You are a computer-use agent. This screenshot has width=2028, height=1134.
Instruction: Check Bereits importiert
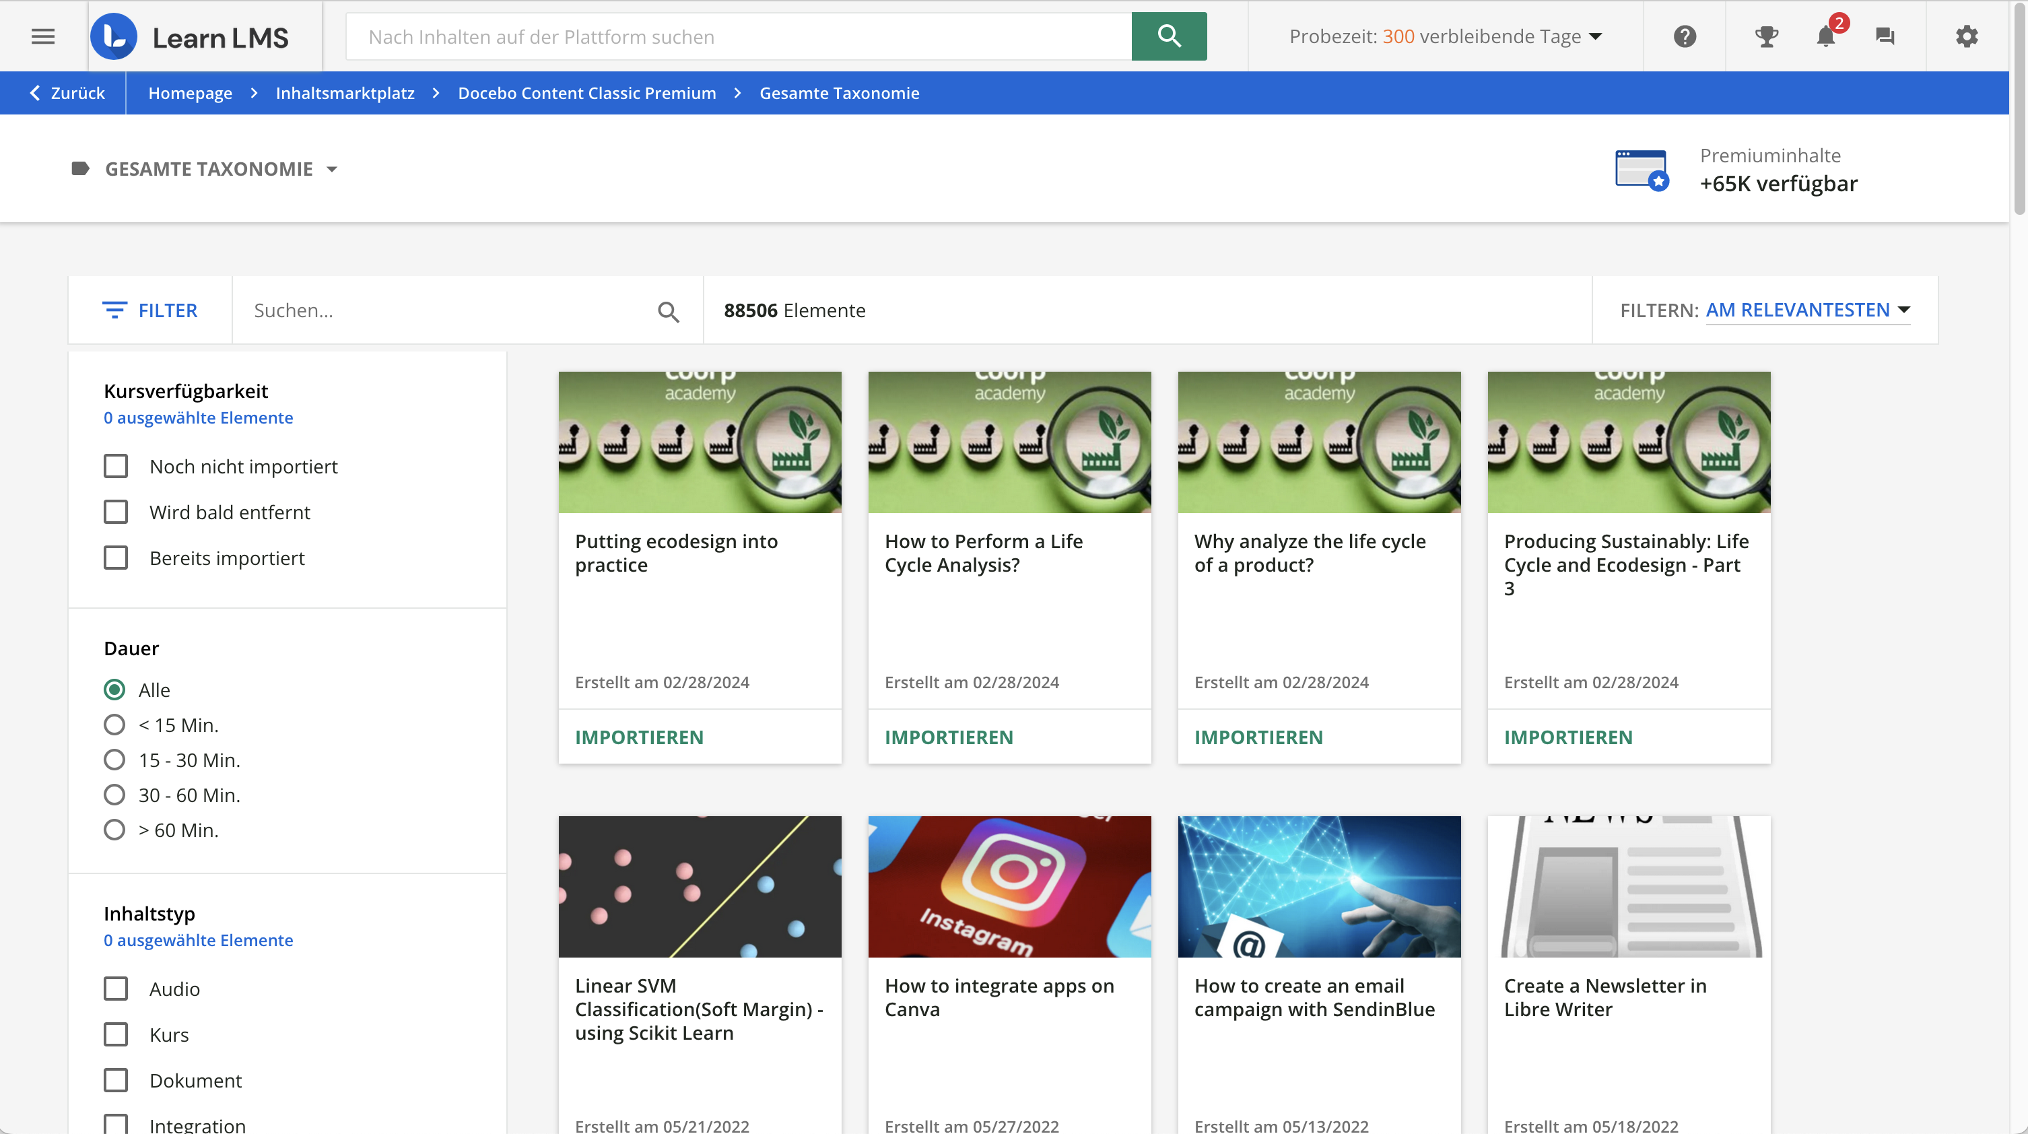coord(116,558)
